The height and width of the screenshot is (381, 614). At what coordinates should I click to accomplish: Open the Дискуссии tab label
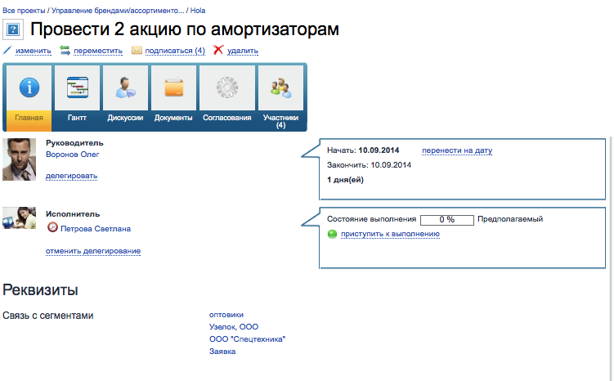click(x=125, y=118)
